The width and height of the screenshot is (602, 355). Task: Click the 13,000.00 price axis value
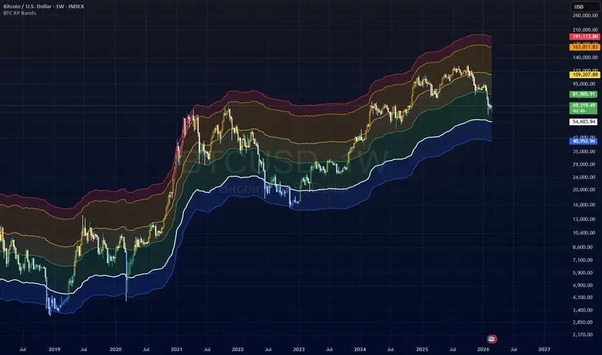pyautogui.click(x=585, y=219)
